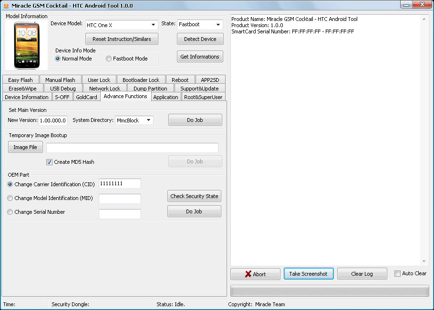Click the SmartCard Serial Number log line
The height and width of the screenshot is (310, 434).
292,31
